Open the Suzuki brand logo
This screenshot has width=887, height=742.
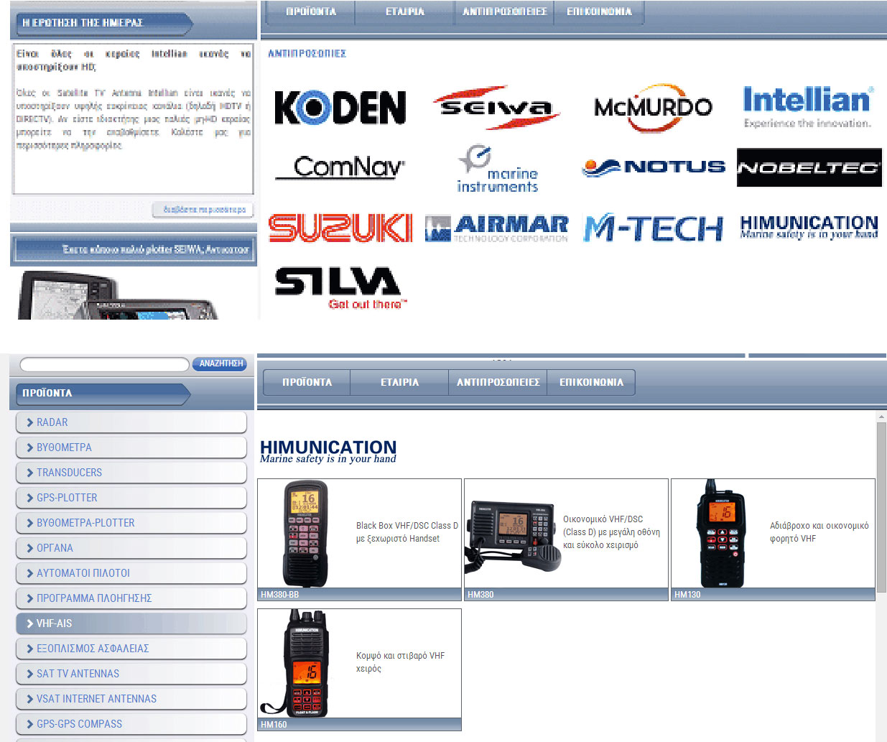340,228
